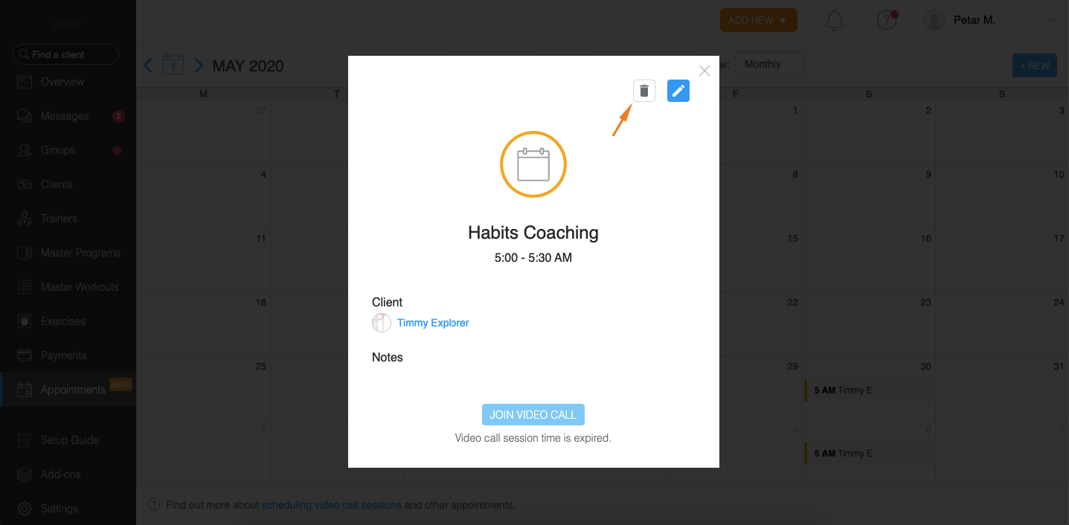Image resolution: width=1069 pixels, height=525 pixels.
Task: Click the Messages icon in the sidebar
Action: [25, 116]
